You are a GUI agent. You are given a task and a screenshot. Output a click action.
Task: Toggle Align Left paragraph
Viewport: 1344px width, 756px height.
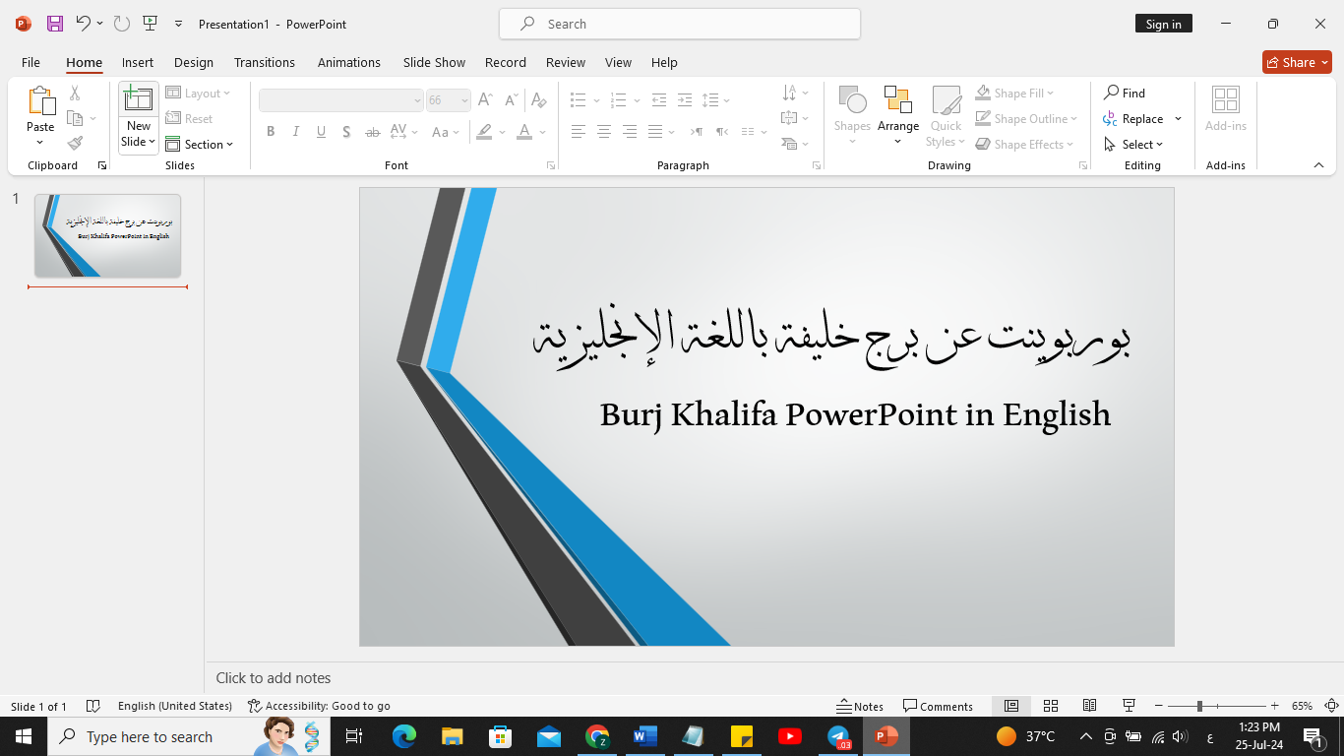click(x=579, y=132)
